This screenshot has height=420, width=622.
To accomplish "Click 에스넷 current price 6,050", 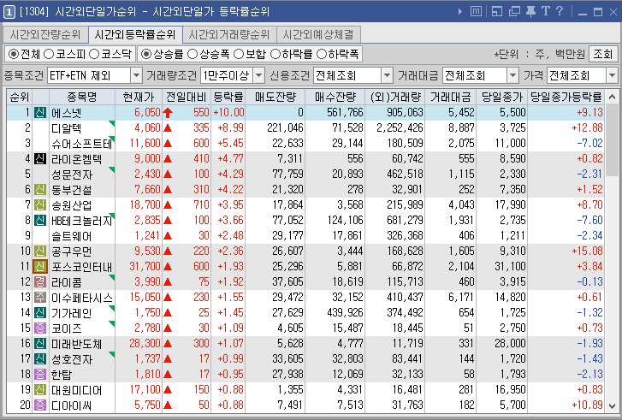I will (147, 113).
